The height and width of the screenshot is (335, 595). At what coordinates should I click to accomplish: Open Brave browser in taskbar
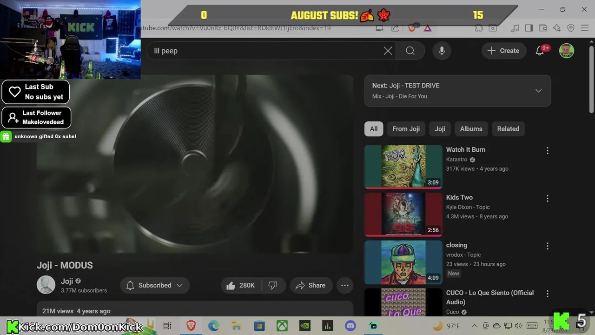click(x=191, y=326)
